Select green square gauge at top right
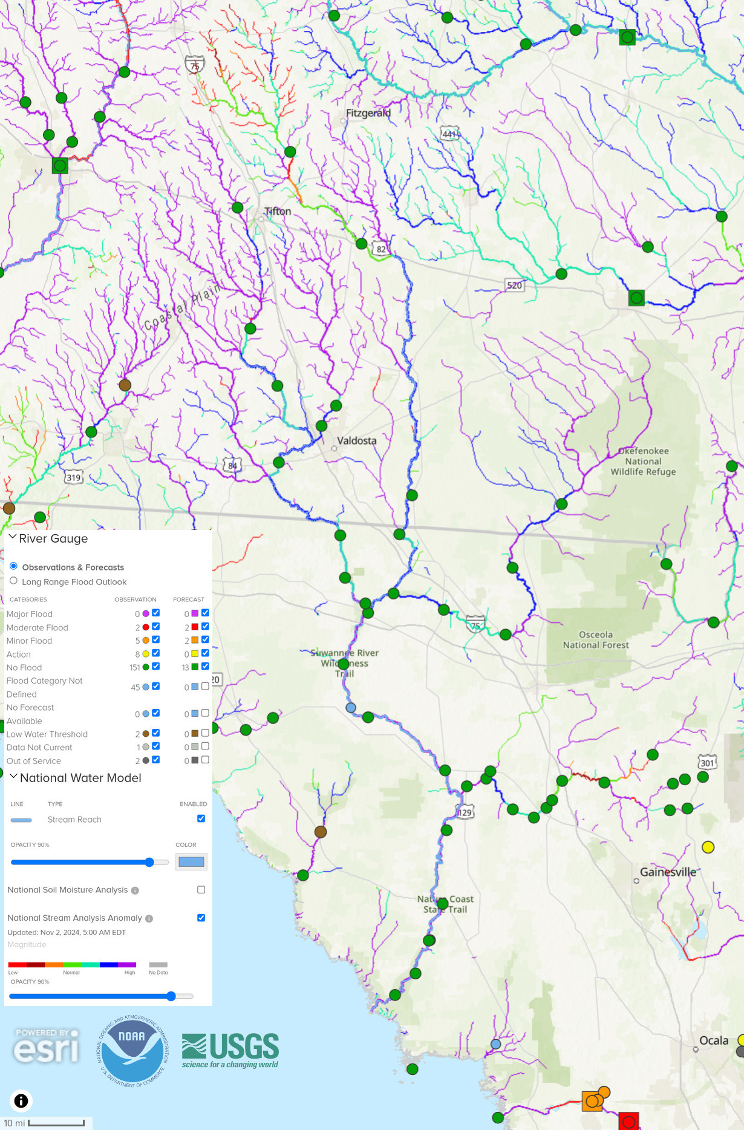 (x=627, y=38)
